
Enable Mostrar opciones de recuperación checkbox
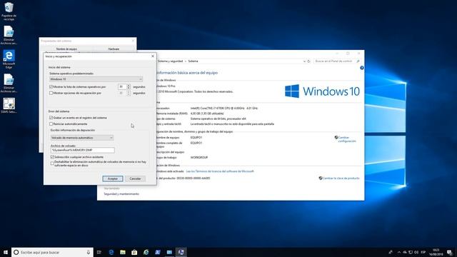tap(51, 93)
